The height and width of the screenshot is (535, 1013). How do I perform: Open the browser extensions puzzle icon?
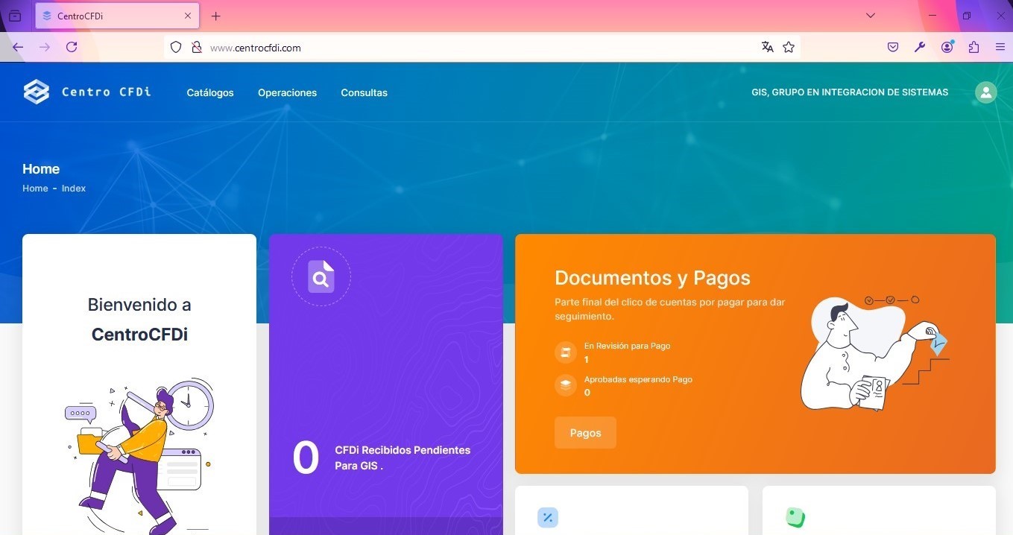point(973,47)
